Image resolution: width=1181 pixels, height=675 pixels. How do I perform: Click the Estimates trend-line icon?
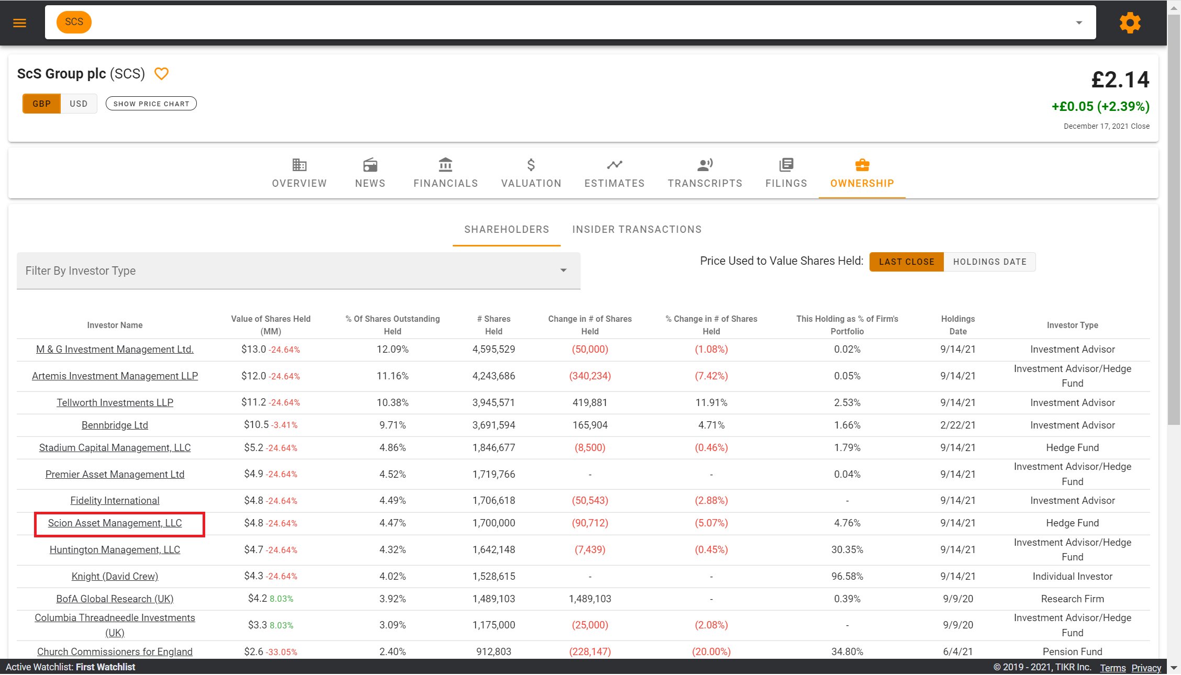pyautogui.click(x=615, y=165)
